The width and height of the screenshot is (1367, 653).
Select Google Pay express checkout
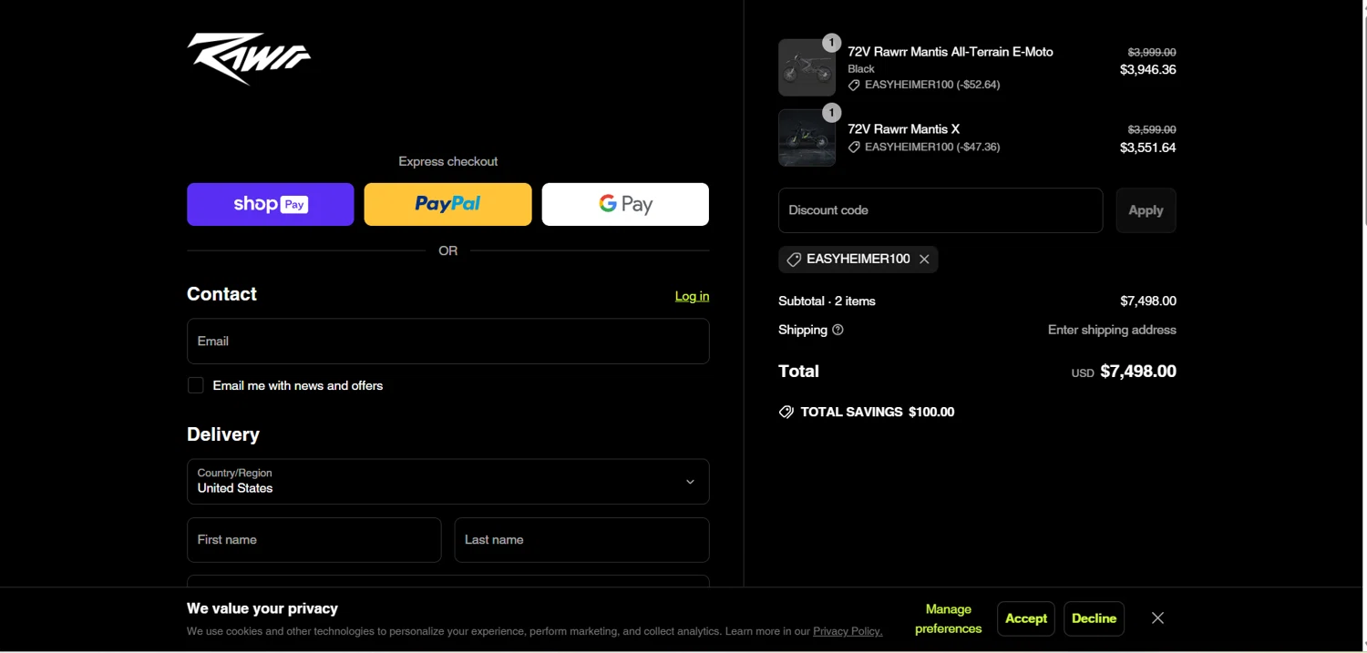[x=625, y=204]
